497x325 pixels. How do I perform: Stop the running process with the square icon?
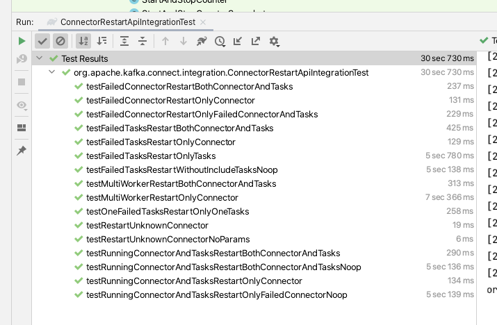point(22,82)
